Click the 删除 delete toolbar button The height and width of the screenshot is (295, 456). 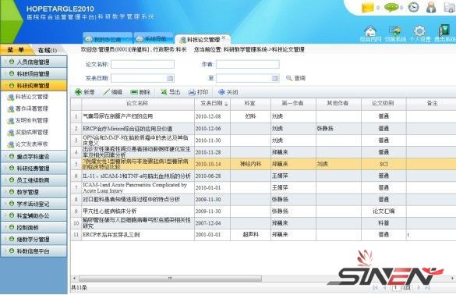click(x=140, y=92)
